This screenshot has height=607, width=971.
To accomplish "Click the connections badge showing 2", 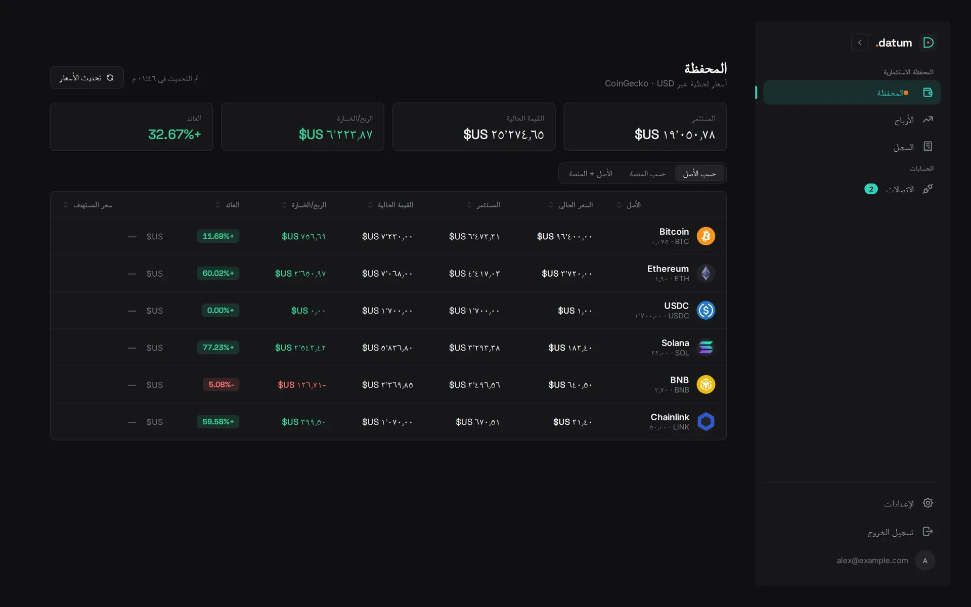I will [871, 189].
